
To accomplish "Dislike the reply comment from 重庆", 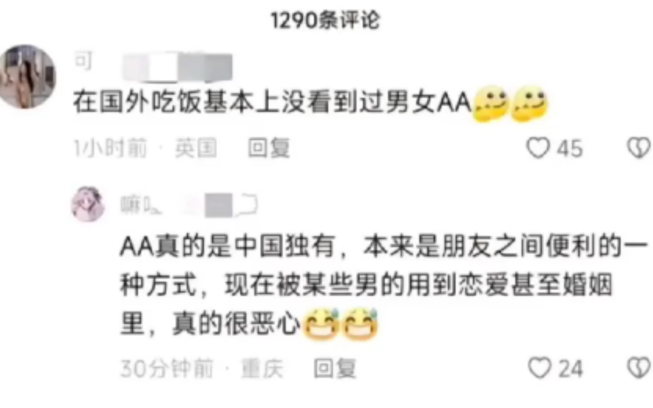I will click(x=639, y=368).
